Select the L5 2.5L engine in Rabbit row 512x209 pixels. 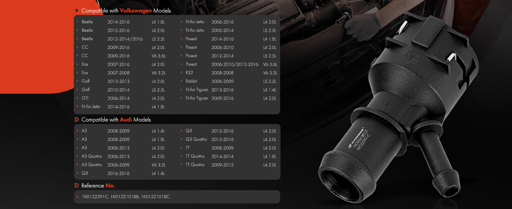[270, 82]
